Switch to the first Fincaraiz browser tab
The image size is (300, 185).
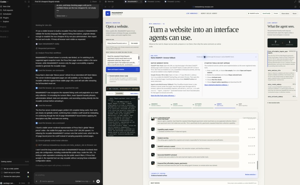click(153, 1)
